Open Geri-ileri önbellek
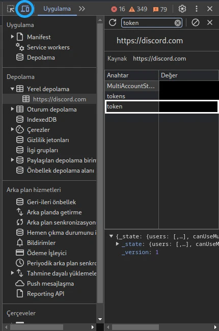This screenshot has height=331, width=219. click(x=51, y=202)
